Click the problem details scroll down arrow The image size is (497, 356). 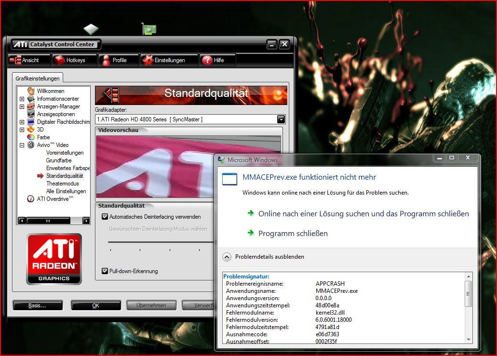click(x=469, y=340)
